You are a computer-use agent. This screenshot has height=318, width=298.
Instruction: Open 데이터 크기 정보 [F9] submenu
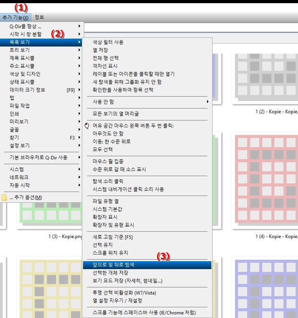click(42, 90)
